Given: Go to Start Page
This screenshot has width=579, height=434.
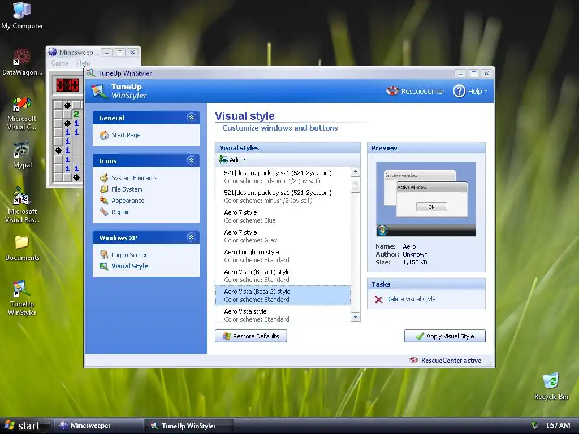Looking at the screenshot, I should coord(126,135).
